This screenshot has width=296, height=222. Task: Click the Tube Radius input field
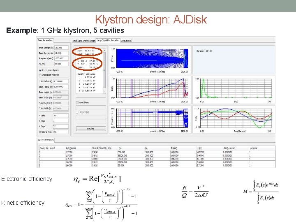click(61, 81)
